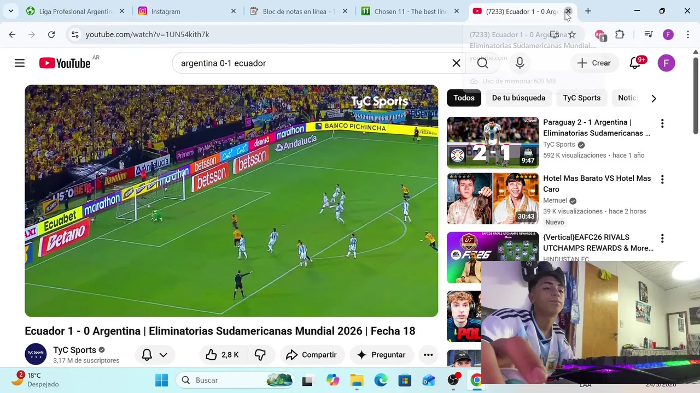
Task: Click the Hotel Mas Barato video thumbnail
Action: 493,199
